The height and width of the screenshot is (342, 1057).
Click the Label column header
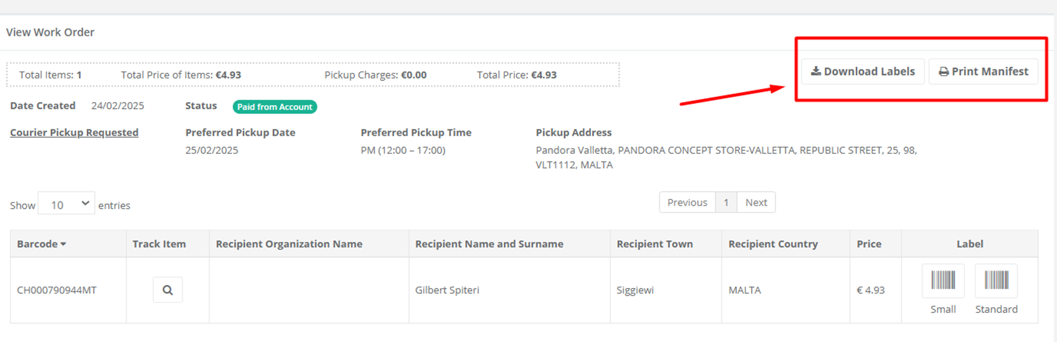[x=969, y=244]
